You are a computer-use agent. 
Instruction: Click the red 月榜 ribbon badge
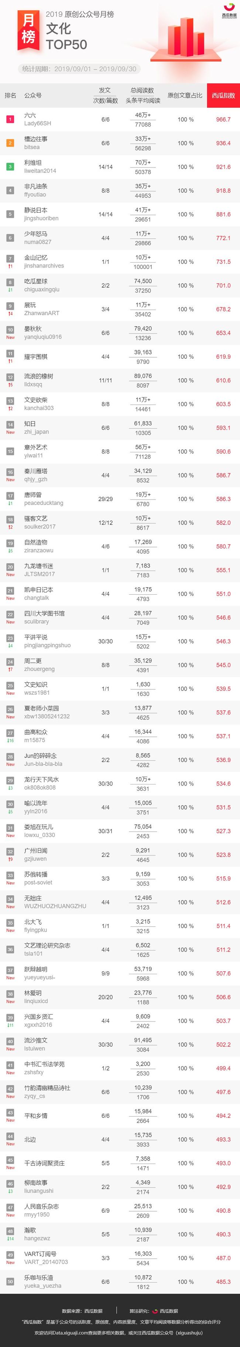(29, 30)
